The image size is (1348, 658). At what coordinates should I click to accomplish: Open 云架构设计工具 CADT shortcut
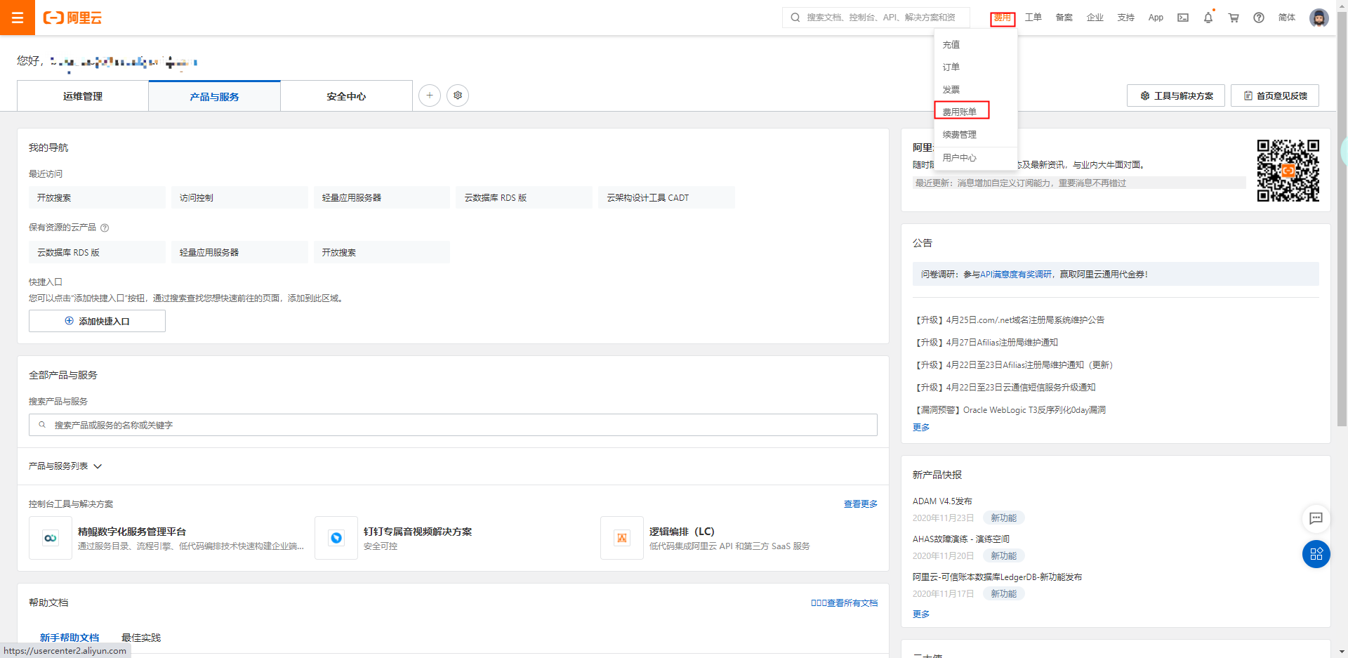(667, 197)
